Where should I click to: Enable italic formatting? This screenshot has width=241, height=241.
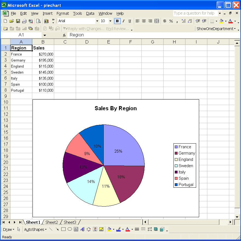click(x=123, y=21)
